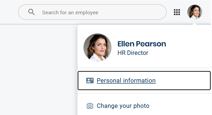
Task: Click the popup's pointer arrow below avatar
Action: click(x=194, y=24)
